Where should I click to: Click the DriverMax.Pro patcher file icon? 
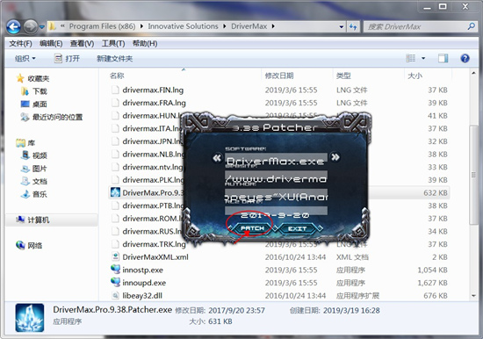tap(115, 192)
